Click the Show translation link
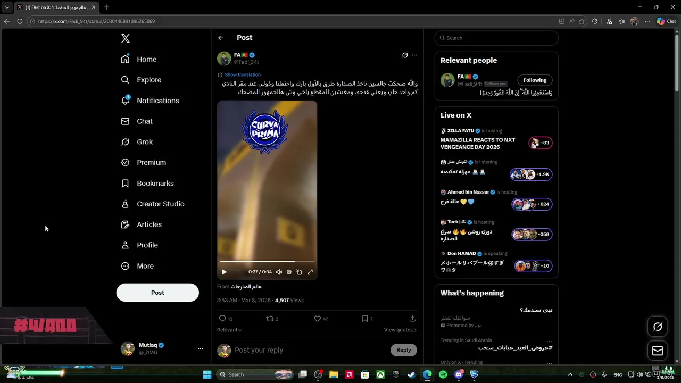 point(242,74)
